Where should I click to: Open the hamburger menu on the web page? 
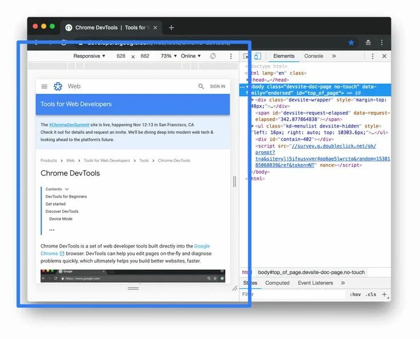coord(44,86)
